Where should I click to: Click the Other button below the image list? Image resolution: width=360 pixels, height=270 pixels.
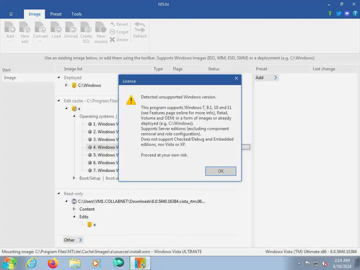point(73,240)
